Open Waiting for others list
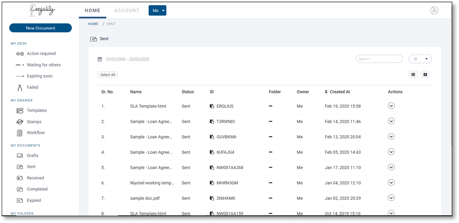This screenshot has width=459, height=223. point(44,65)
